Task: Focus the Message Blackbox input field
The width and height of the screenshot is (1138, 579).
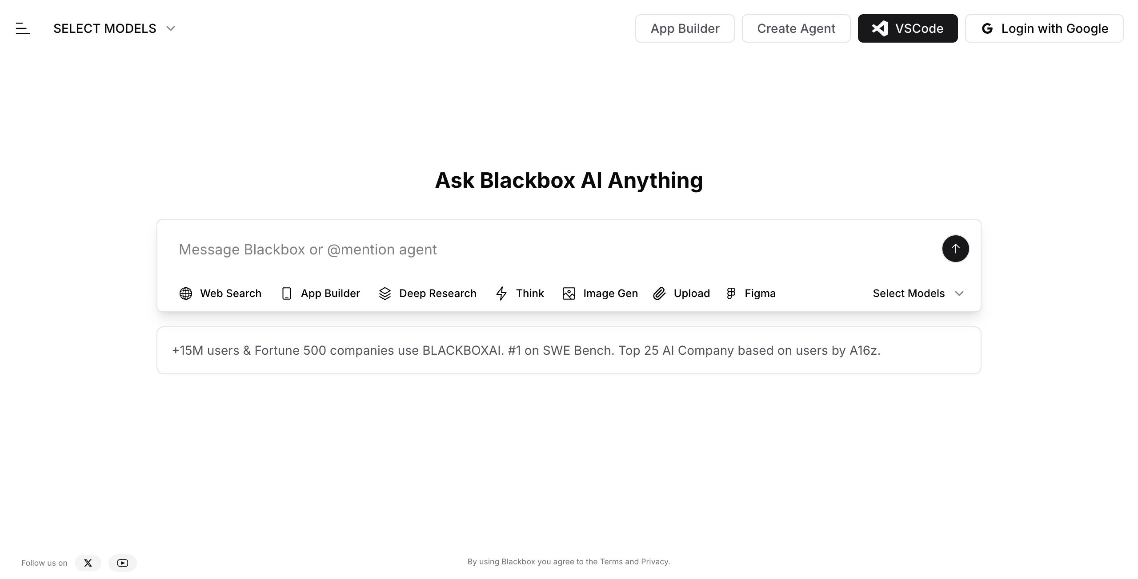Action: [551, 250]
